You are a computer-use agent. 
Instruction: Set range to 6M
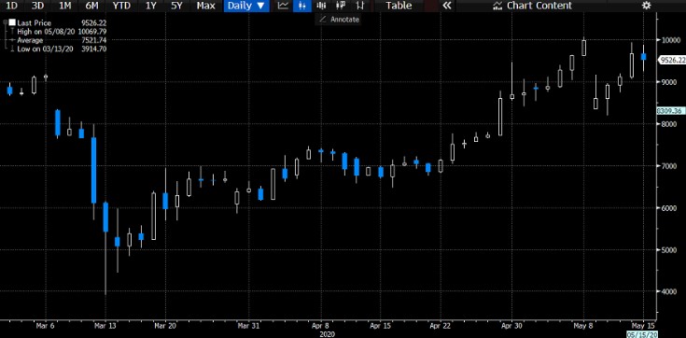coord(91,6)
